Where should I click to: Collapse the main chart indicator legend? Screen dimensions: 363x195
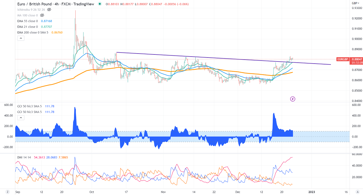point(21,38)
